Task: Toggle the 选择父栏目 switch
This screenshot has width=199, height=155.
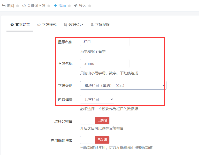Action: pyautogui.click(x=95, y=121)
